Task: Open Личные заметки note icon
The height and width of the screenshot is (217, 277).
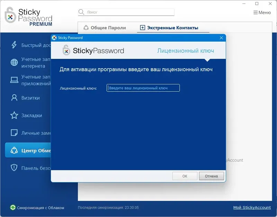Action: [14, 133]
